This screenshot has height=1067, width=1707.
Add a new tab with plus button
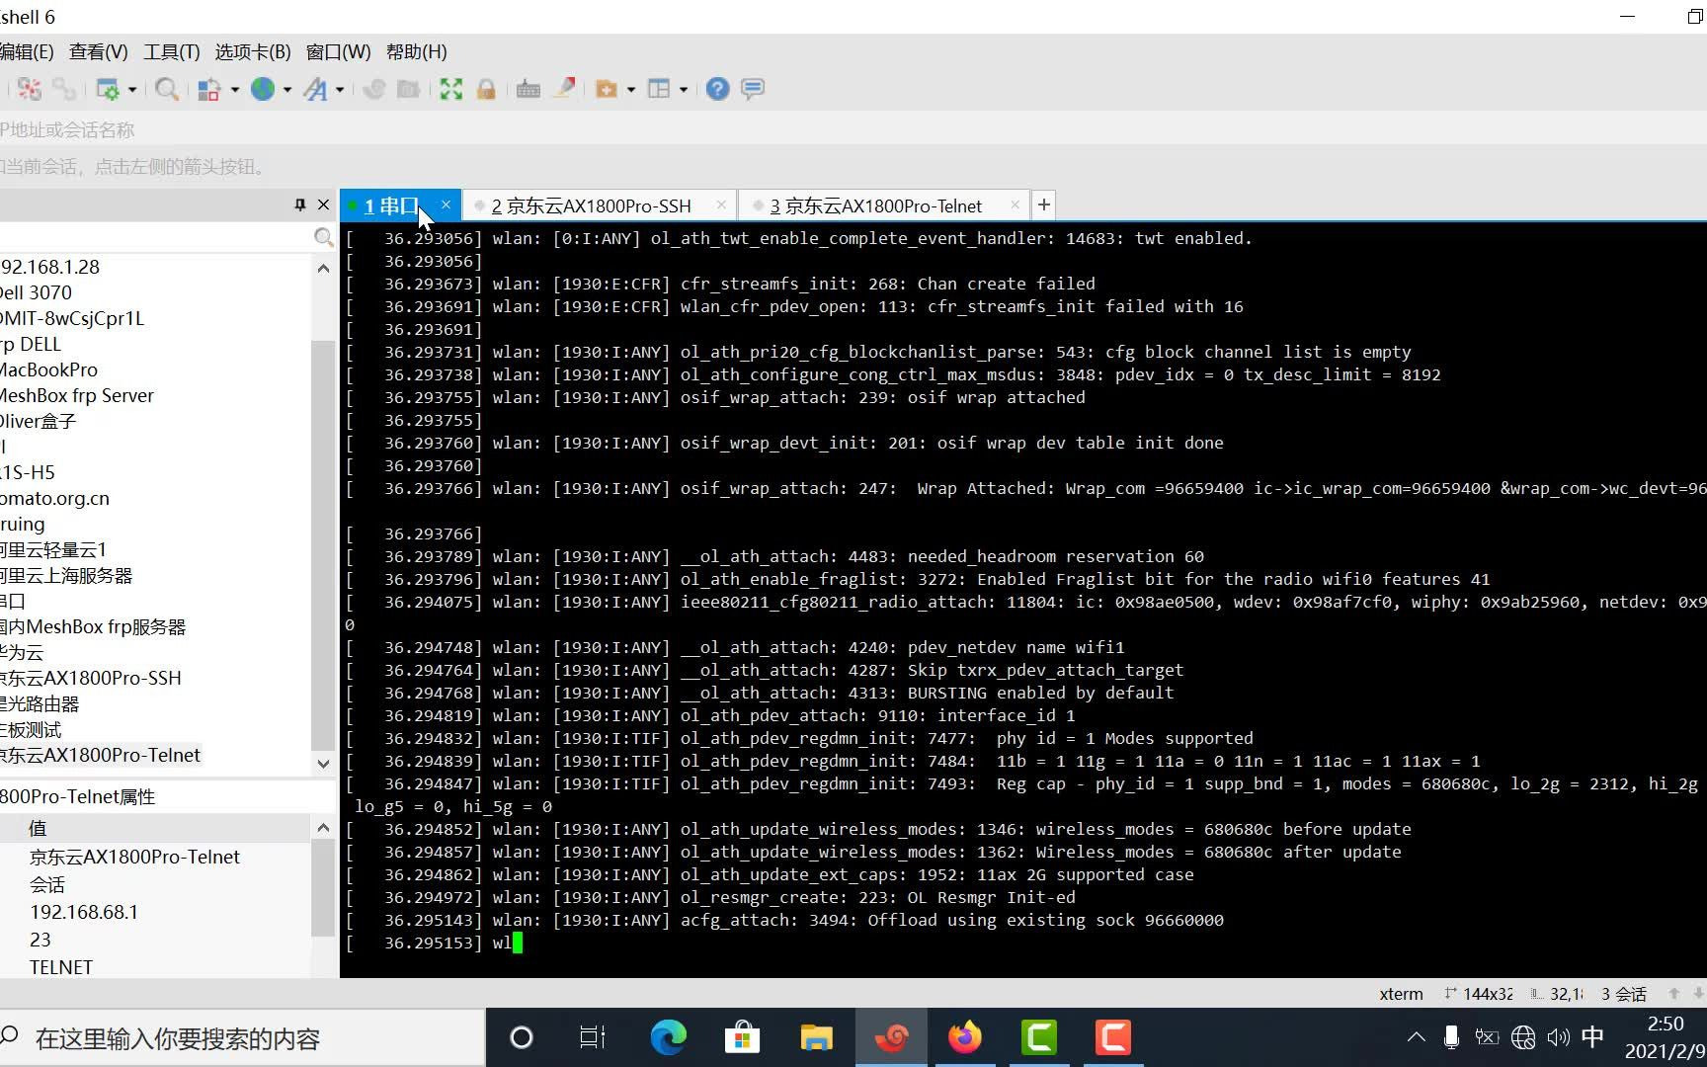pos(1044,205)
